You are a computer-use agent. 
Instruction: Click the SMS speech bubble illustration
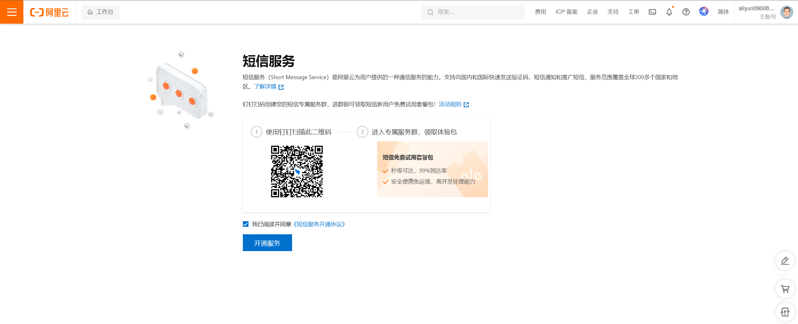tap(181, 91)
